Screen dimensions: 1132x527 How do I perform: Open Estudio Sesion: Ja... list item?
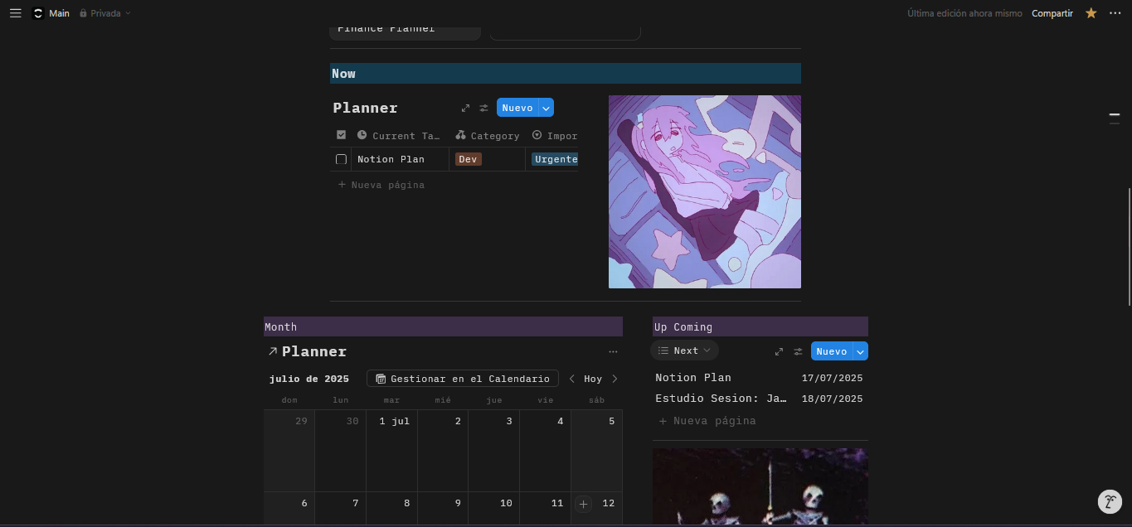721,399
